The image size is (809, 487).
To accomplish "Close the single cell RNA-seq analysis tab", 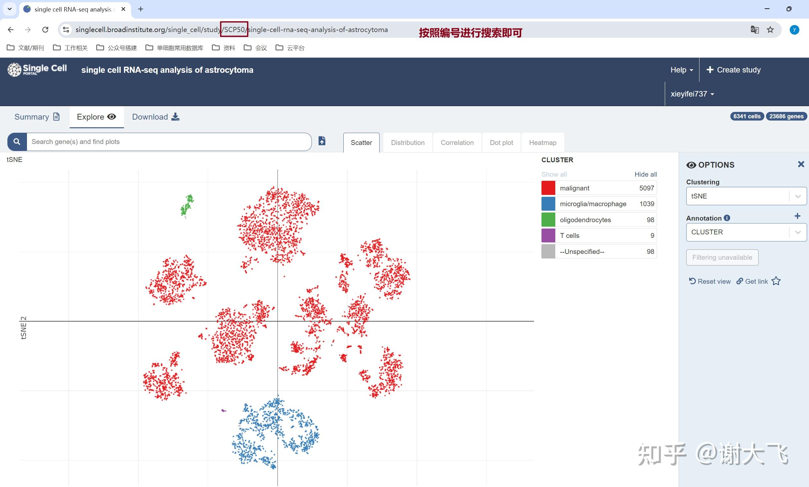I will click(123, 9).
